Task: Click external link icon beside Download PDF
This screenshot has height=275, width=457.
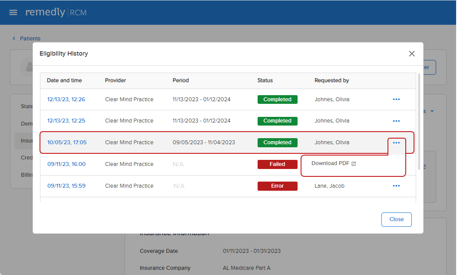Action: pos(354,164)
